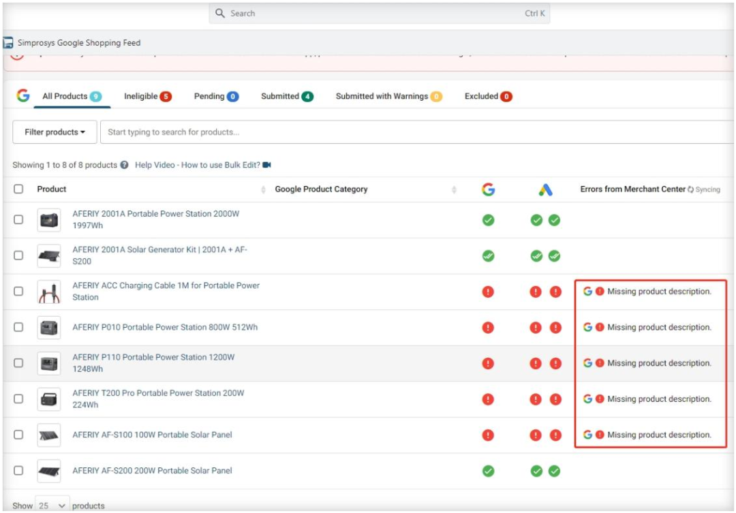Screen dimensions: 736x513
Task: Switch to the Excluded tab
Action: [x=488, y=96]
